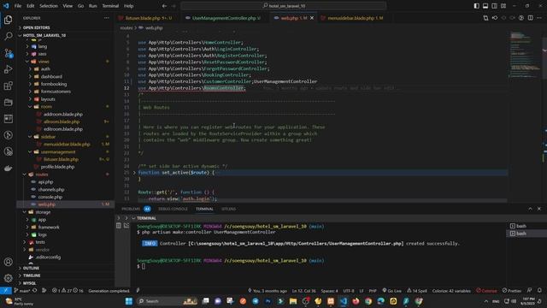Viewport: 547px width, 308px height.
Task: Collapse HOTEL_SM_LARAVEL_10 root folder
Action: point(66,35)
